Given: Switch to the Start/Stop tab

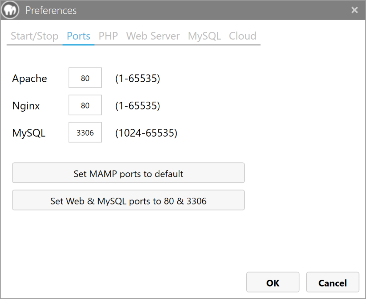Looking at the screenshot, I should pos(34,36).
